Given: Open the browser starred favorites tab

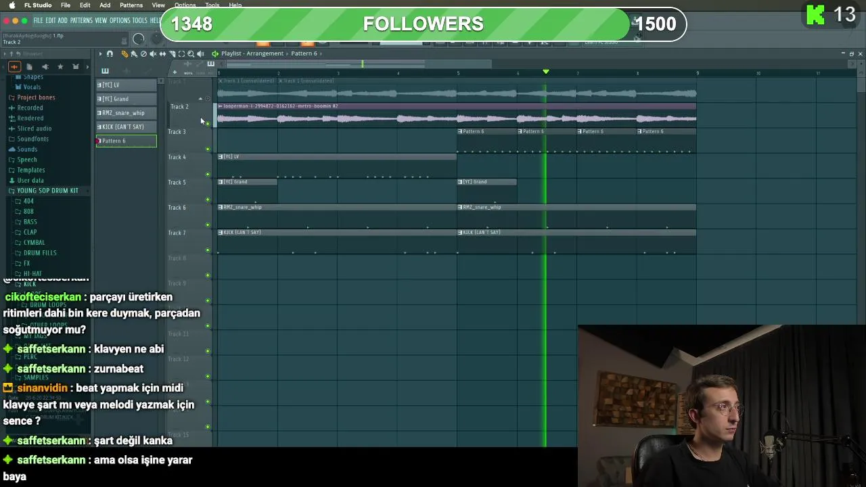Looking at the screenshot, I should tap(60, 66).
